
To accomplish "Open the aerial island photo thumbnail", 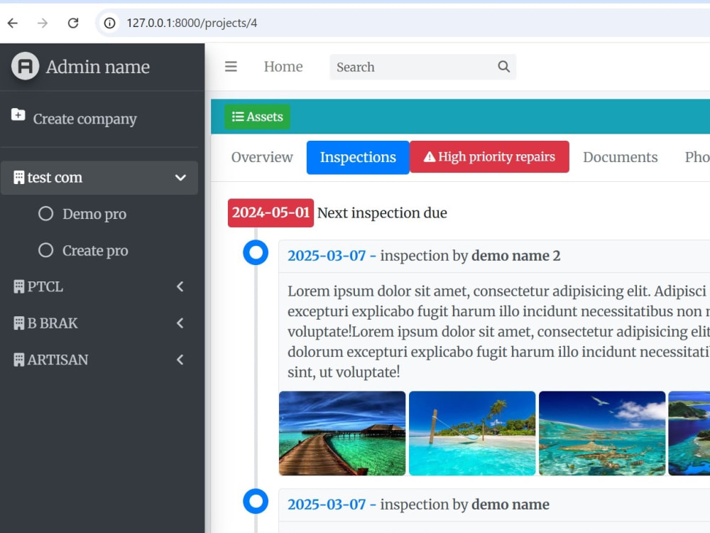I will 689,434.
